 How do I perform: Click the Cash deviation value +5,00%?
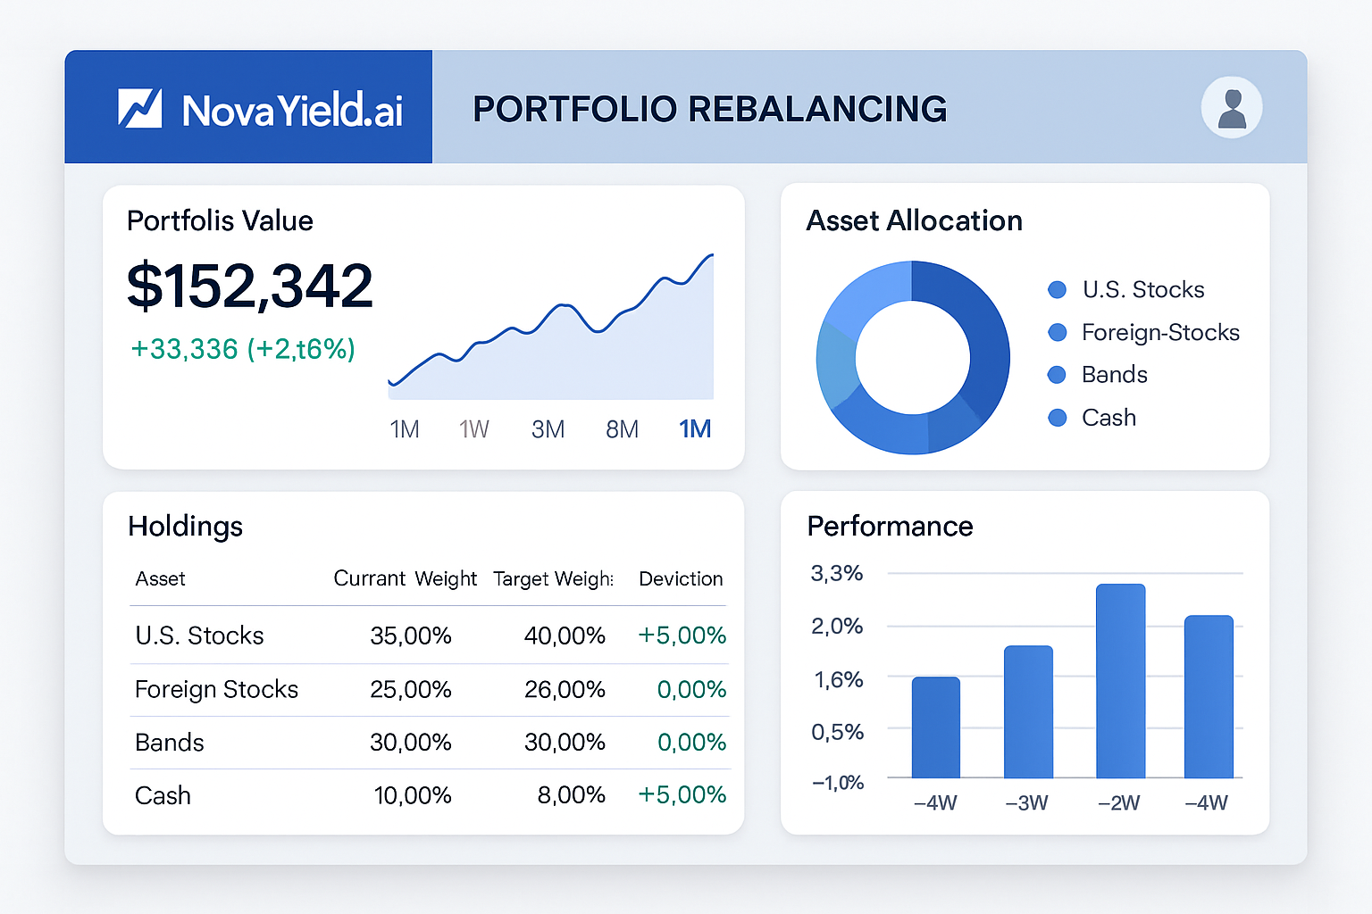coord(682,794)
